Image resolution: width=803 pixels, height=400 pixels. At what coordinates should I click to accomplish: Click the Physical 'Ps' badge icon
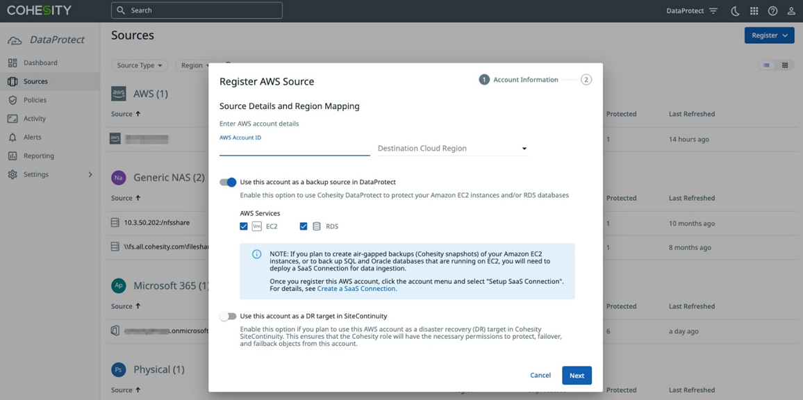tap(118, 369)
